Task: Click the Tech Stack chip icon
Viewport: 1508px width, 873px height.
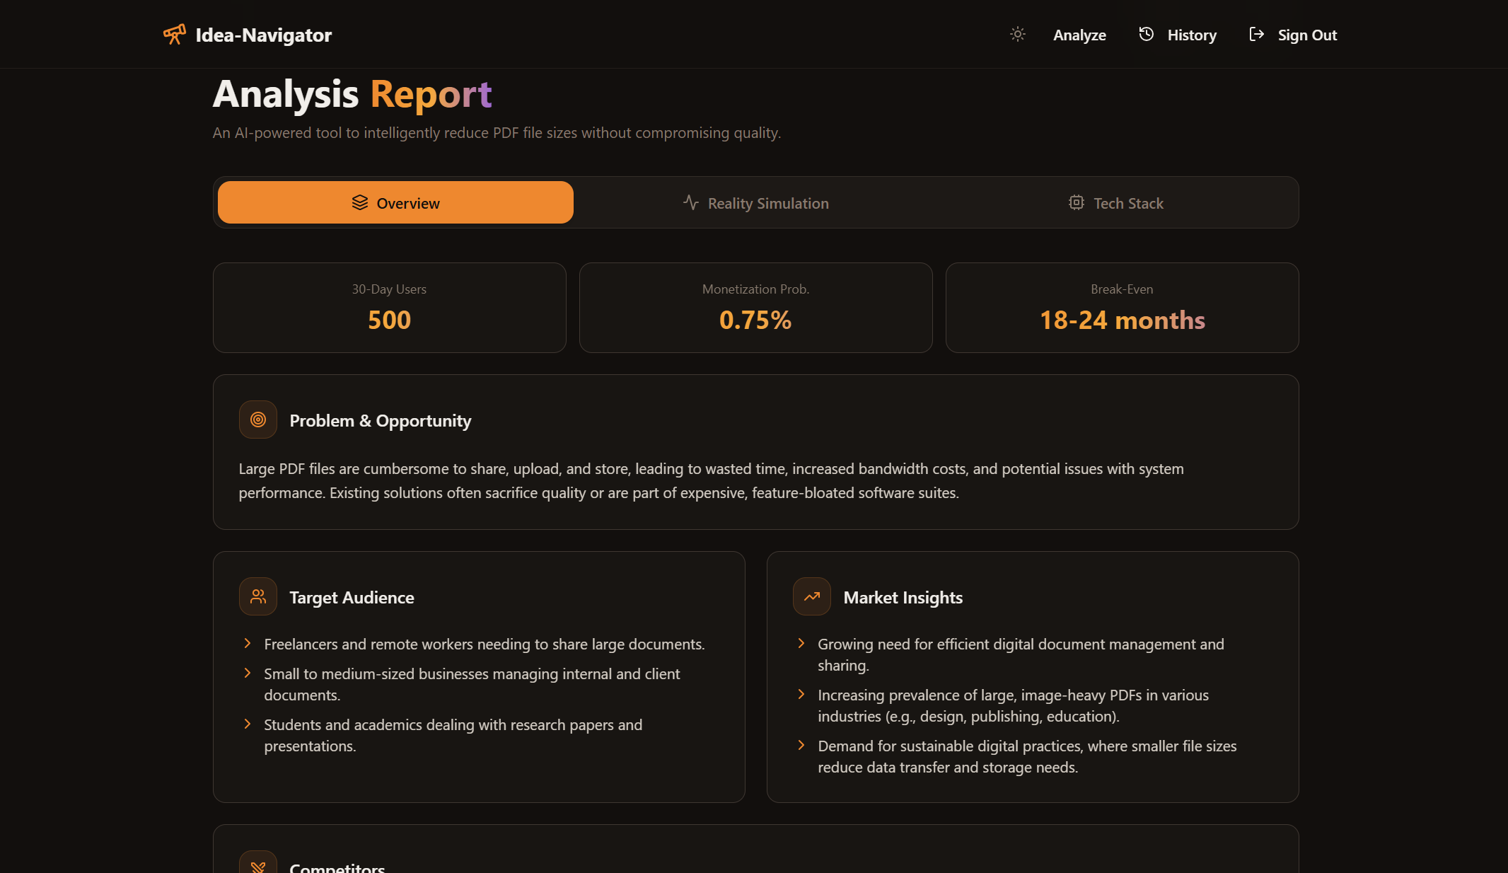Action: [x=1076, y=203]
